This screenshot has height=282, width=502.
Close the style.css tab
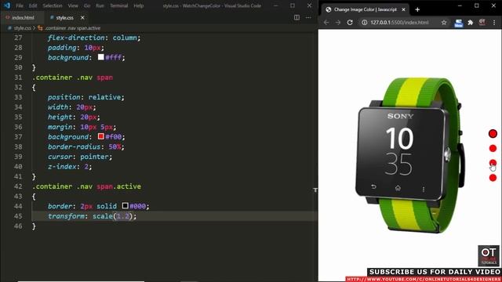(x=82, y=17)
